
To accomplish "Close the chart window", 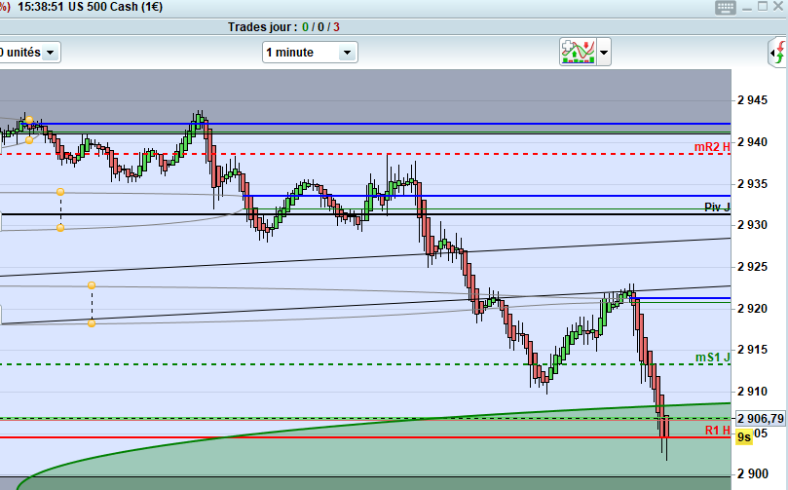I will click(778, 7).
